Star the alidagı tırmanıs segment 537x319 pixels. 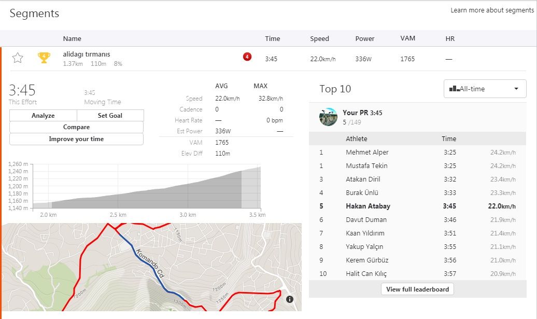click(x=18, y=58)
